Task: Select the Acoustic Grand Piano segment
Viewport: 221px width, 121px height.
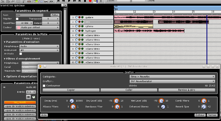Action: [x=134, y=26]
